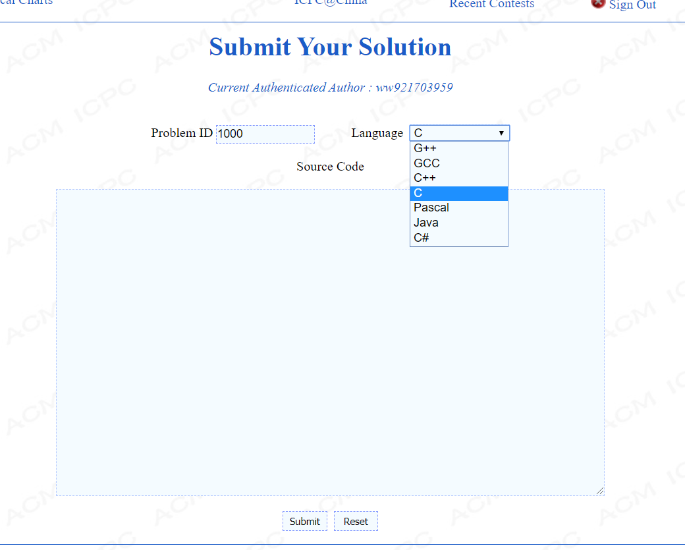The height and width of the screenshot is (550, 685).
Task: Choose C++ from the language list
Action: point(458,178)
